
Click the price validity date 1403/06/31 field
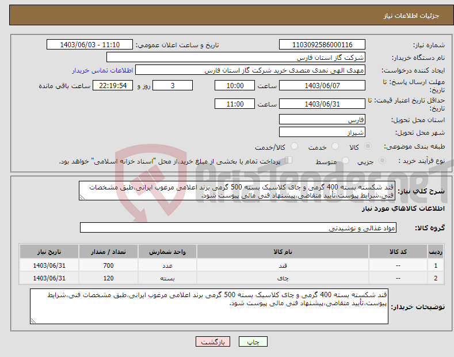pyautogui.click(x=322, y=104)
